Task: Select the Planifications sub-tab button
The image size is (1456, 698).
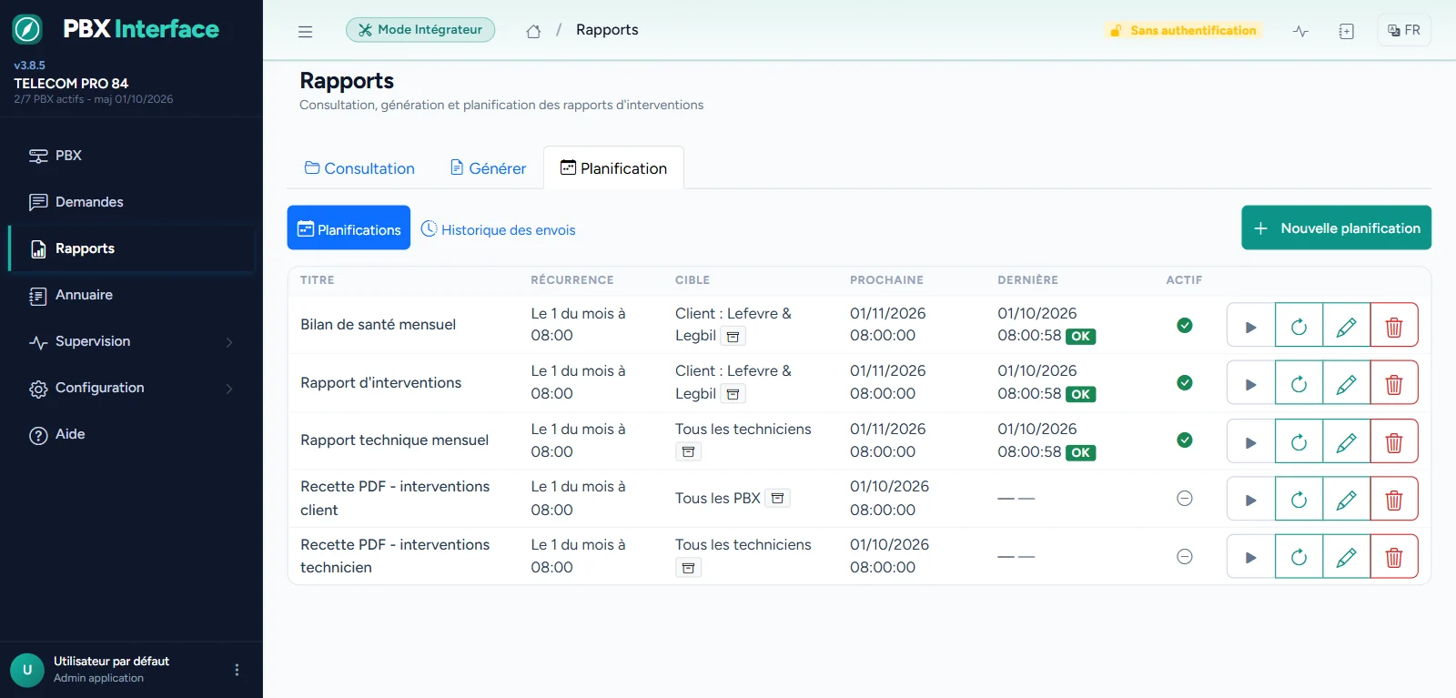Action: pos(349,228)
